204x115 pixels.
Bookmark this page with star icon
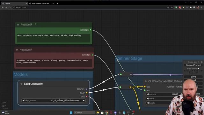pos(172,8)
